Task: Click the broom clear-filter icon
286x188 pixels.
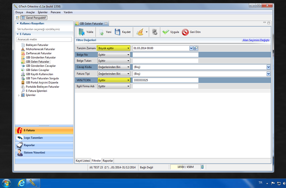Action: 140,32
